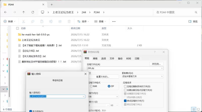Switch to details view icon in status bar
The image size is (202, 112).
coord(193,109)
